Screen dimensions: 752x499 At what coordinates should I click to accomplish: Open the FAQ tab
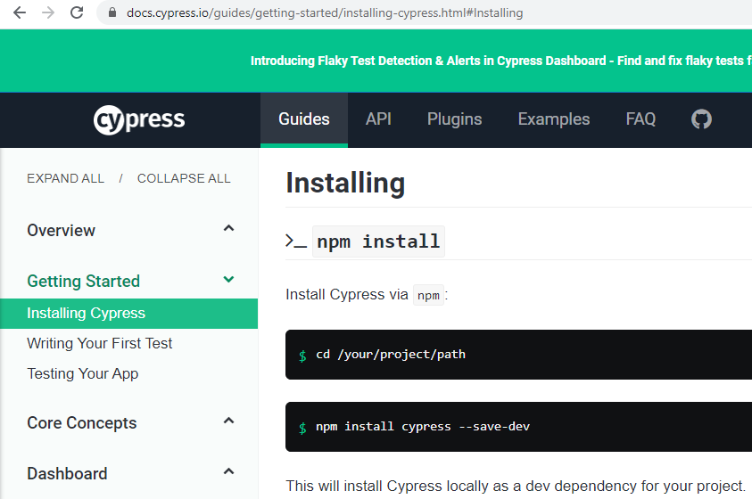[x=640, y=119]
